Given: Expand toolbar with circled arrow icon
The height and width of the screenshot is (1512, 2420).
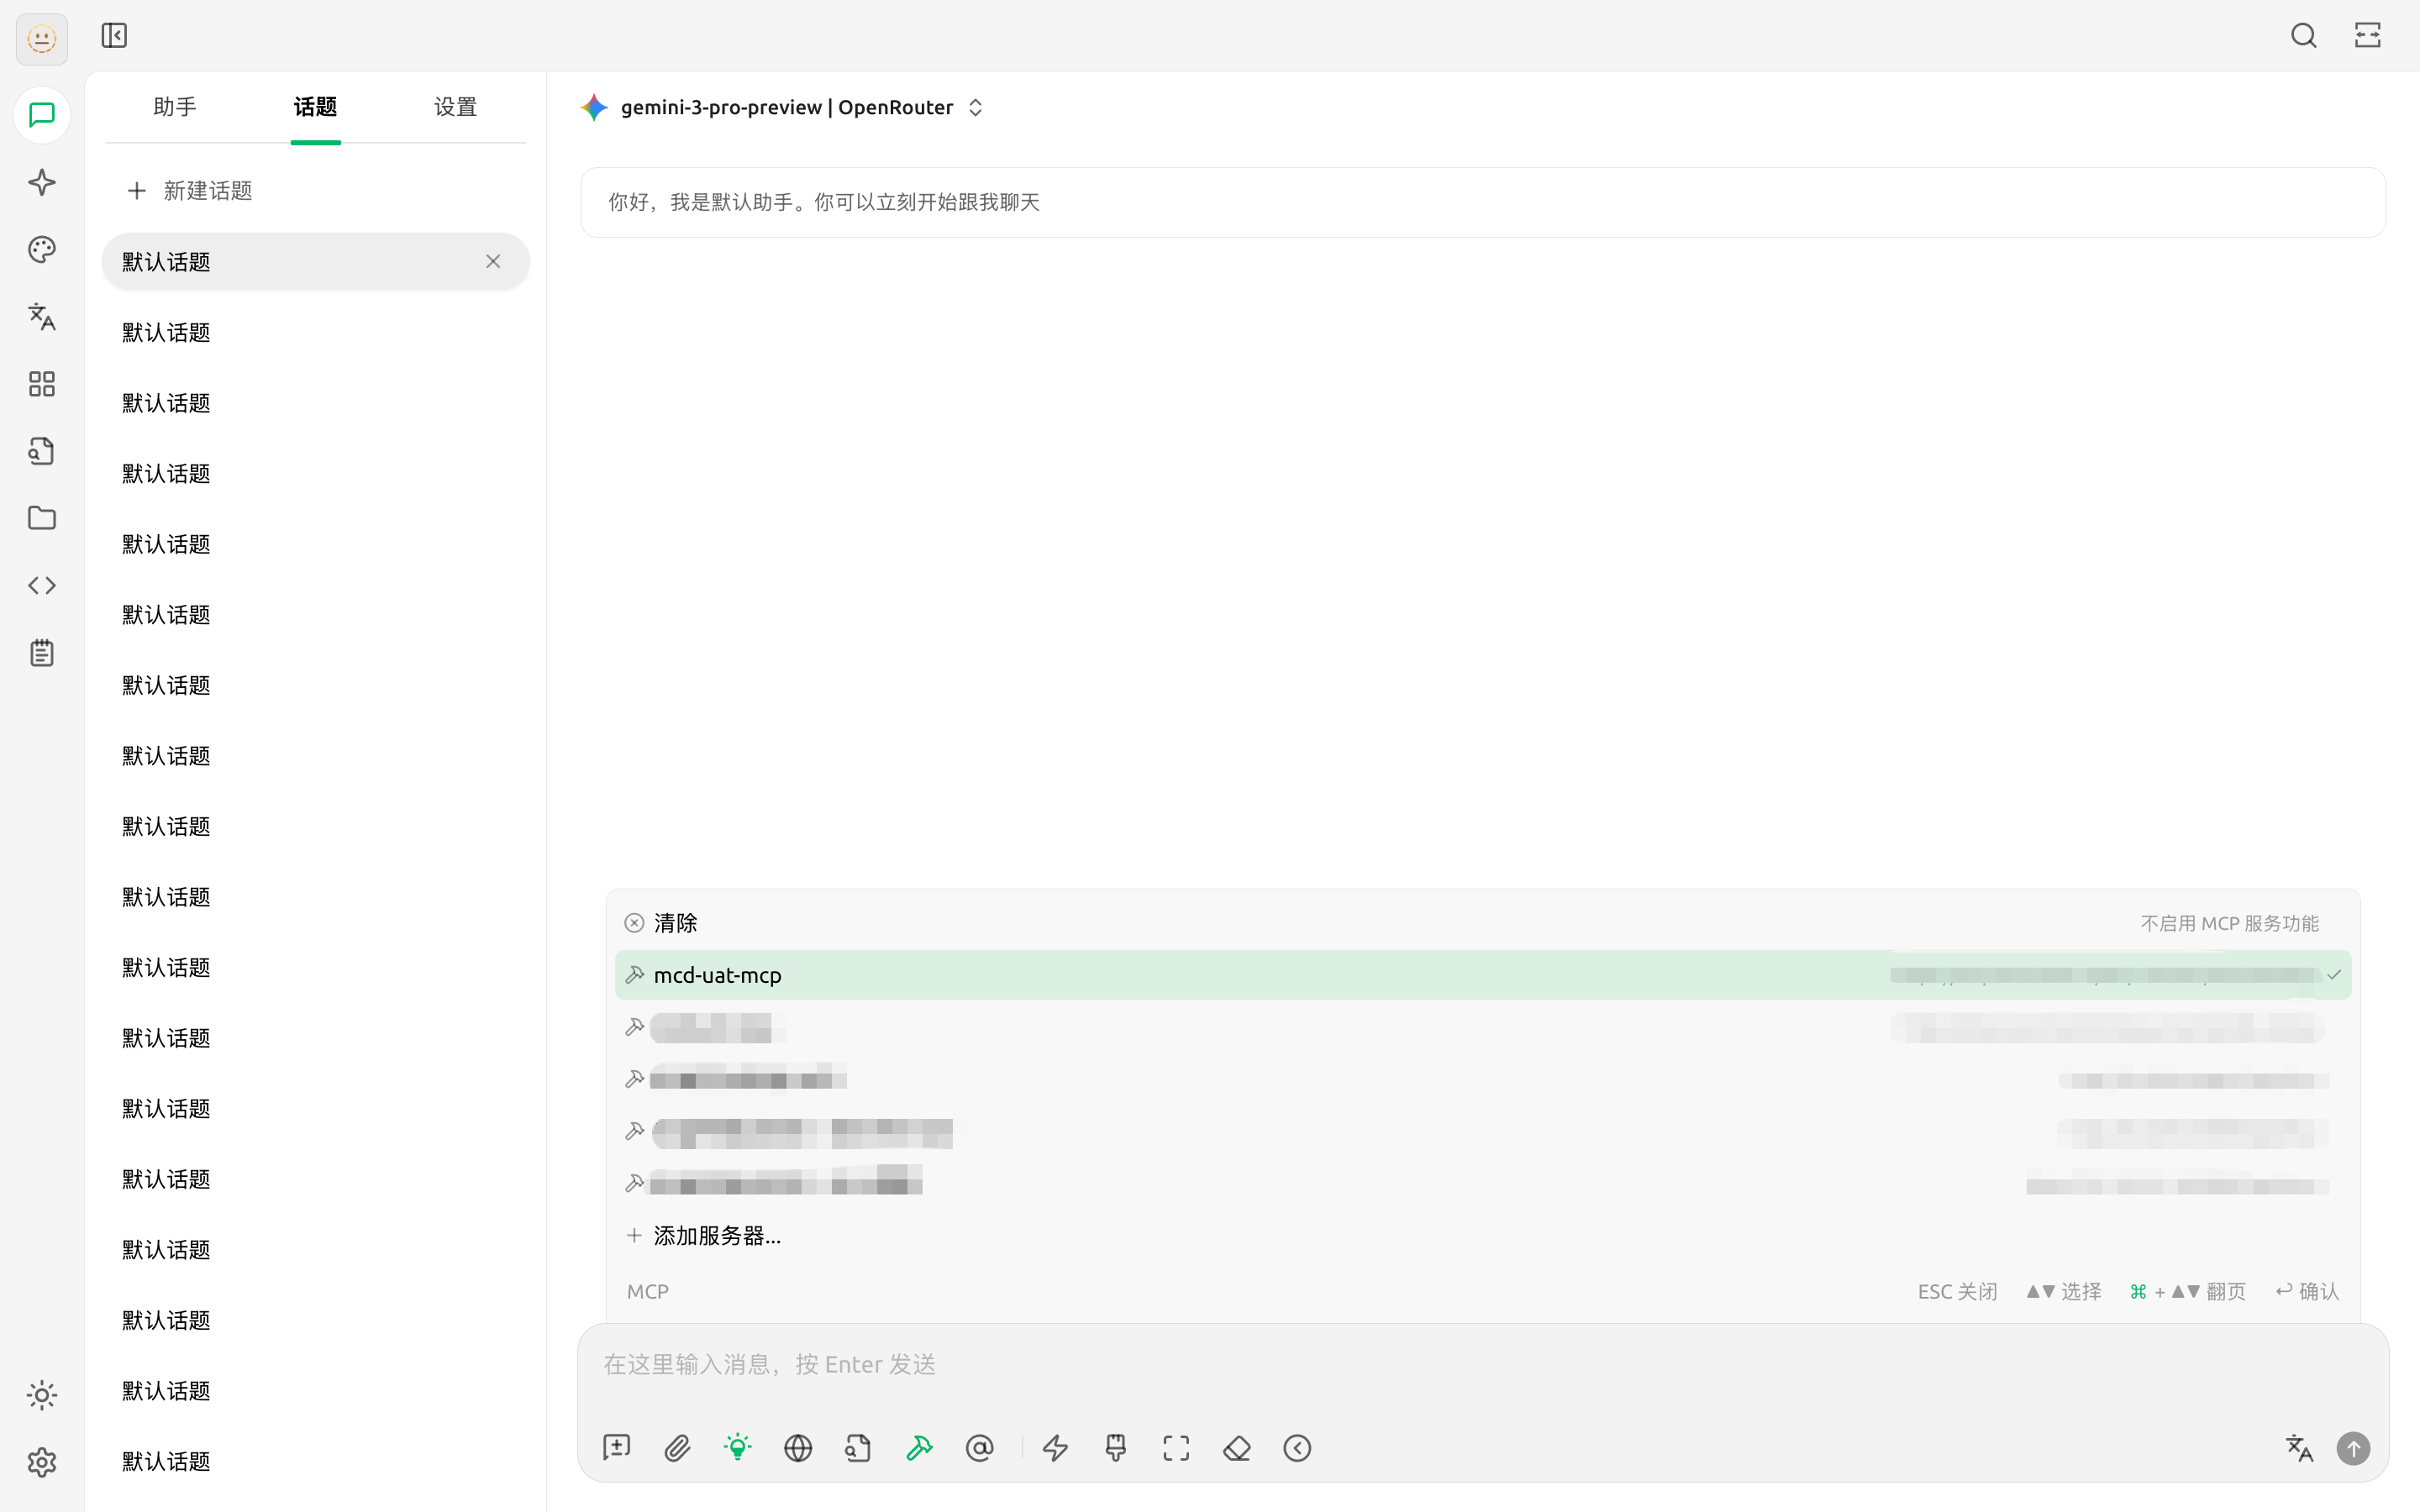Looking at the screenshot, I should (x=1297, y=1447).
